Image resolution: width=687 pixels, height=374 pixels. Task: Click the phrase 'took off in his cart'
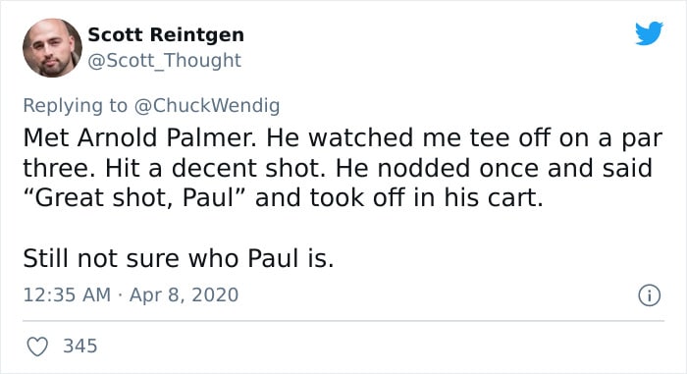[x=426, y=197]
